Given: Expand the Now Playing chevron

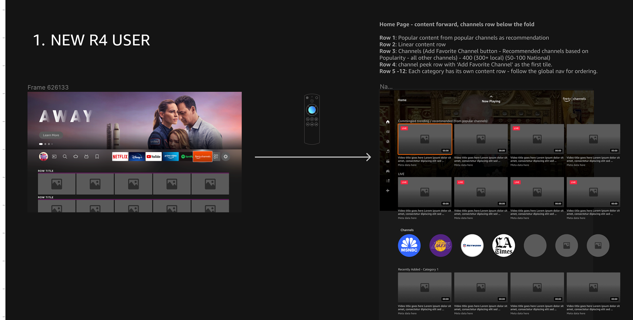Looking at the screenshot, I should pos(491,97).
